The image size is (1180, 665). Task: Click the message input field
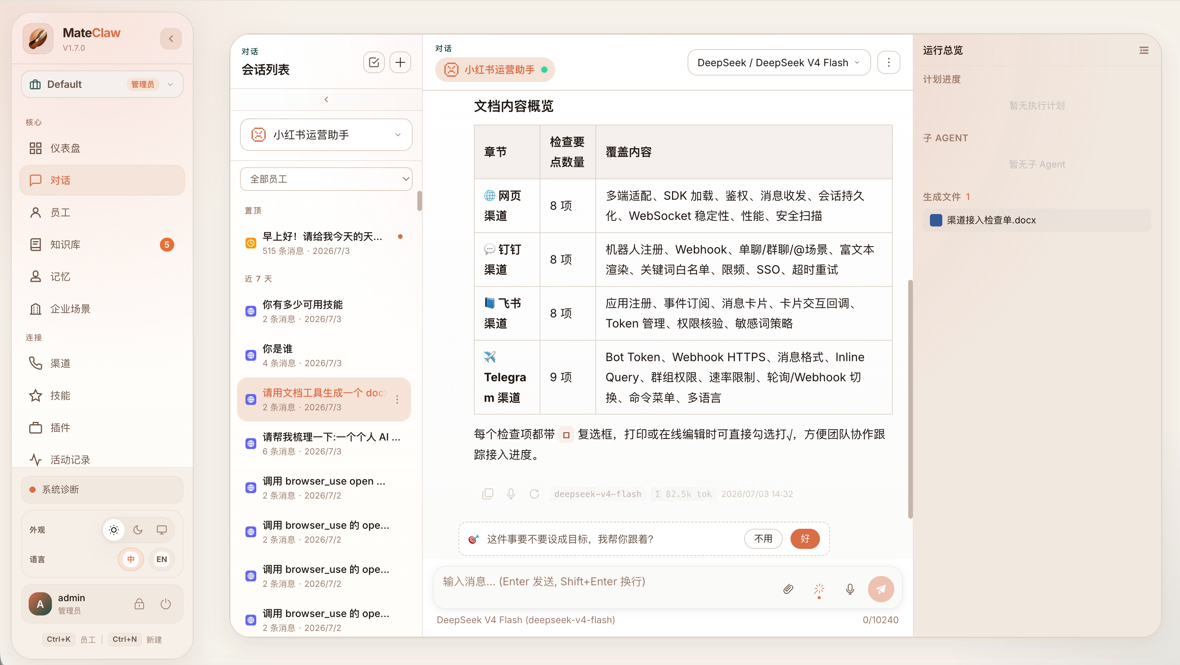[605, 581]
